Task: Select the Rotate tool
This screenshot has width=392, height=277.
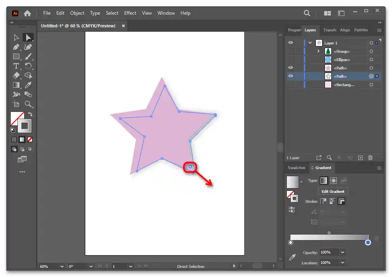Action: pyautogui.click(x=28, y=66)
